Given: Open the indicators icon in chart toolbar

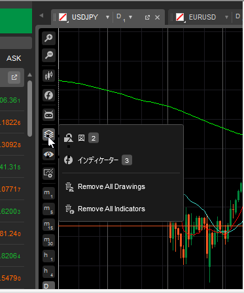Looking at the screenshot, I should pyautogui.click(x=48, y=95).
